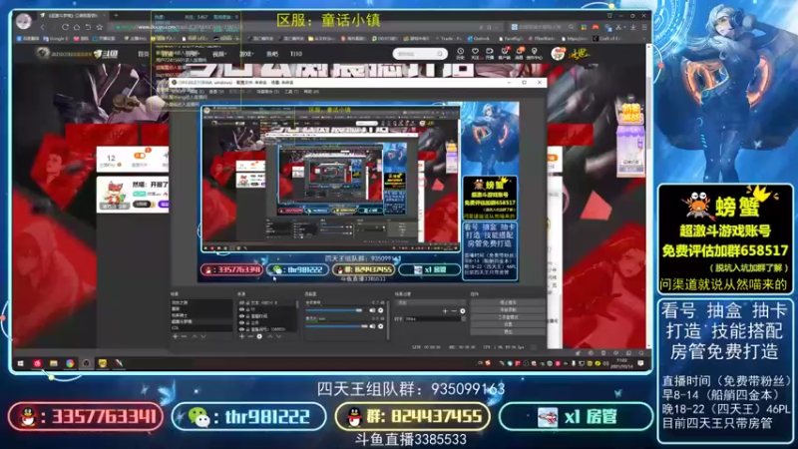798x449 pixels.
Task: Open the OBS 场景集合 menu
Action: coord(267,92)
